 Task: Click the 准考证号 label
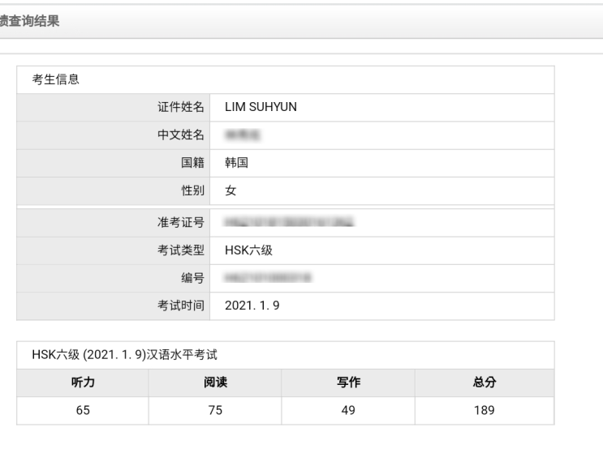click(x=181, y=222)
